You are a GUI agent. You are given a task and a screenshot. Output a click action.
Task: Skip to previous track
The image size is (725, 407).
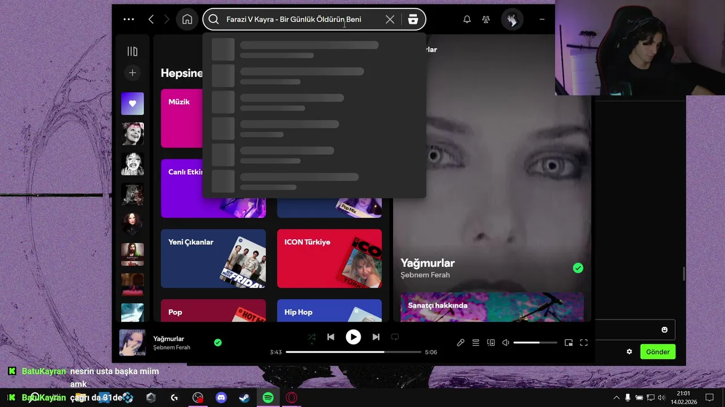pos(331,337)
